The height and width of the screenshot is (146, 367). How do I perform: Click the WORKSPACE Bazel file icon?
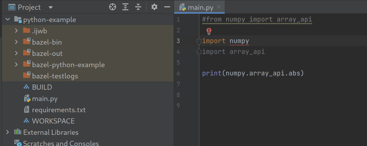26,121
